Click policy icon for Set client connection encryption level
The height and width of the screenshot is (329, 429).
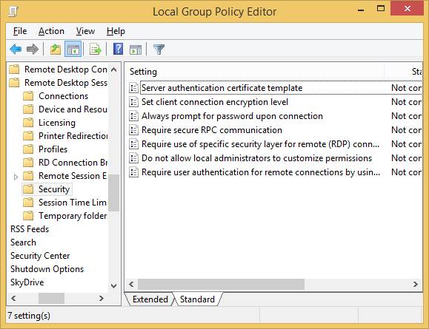[x=133, y=102]
